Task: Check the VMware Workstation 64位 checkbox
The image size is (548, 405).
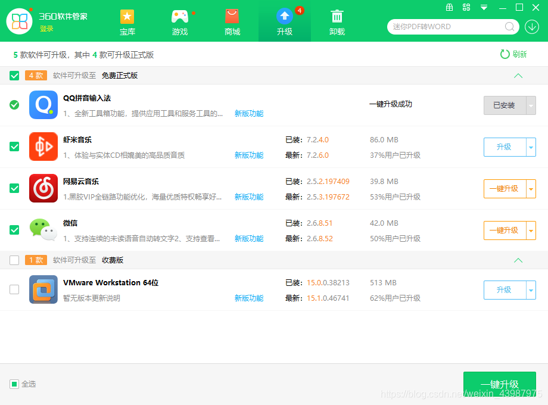Action: pyautogui.click(x=14, y=290)
